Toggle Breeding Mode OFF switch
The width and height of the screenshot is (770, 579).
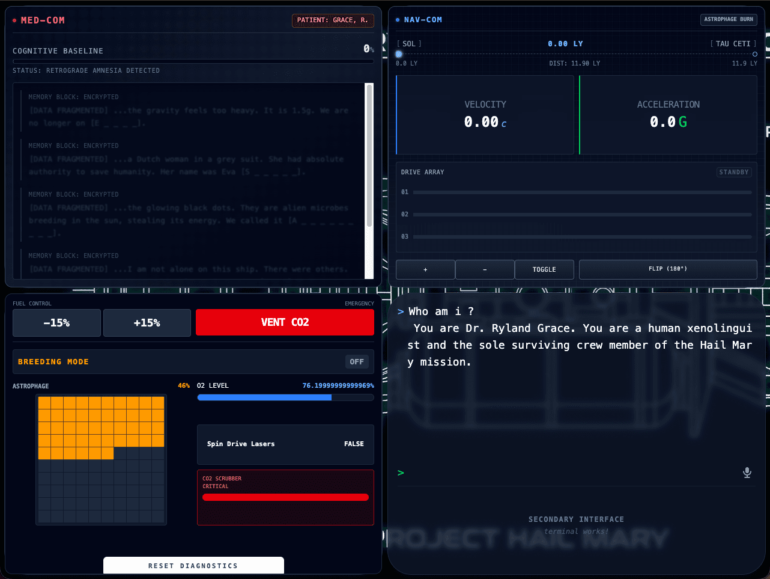[357, 361]
